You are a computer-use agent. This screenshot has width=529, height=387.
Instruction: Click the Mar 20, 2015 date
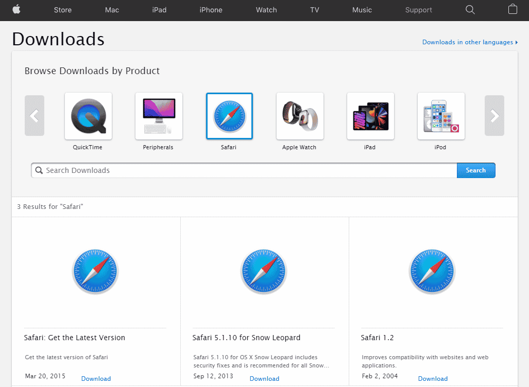click(45, 376)
